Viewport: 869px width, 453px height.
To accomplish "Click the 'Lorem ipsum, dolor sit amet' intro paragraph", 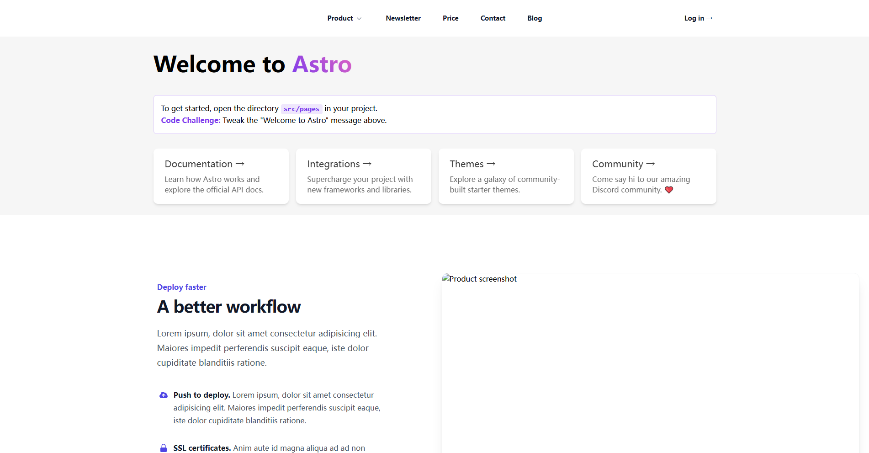I will coord(267,348).
